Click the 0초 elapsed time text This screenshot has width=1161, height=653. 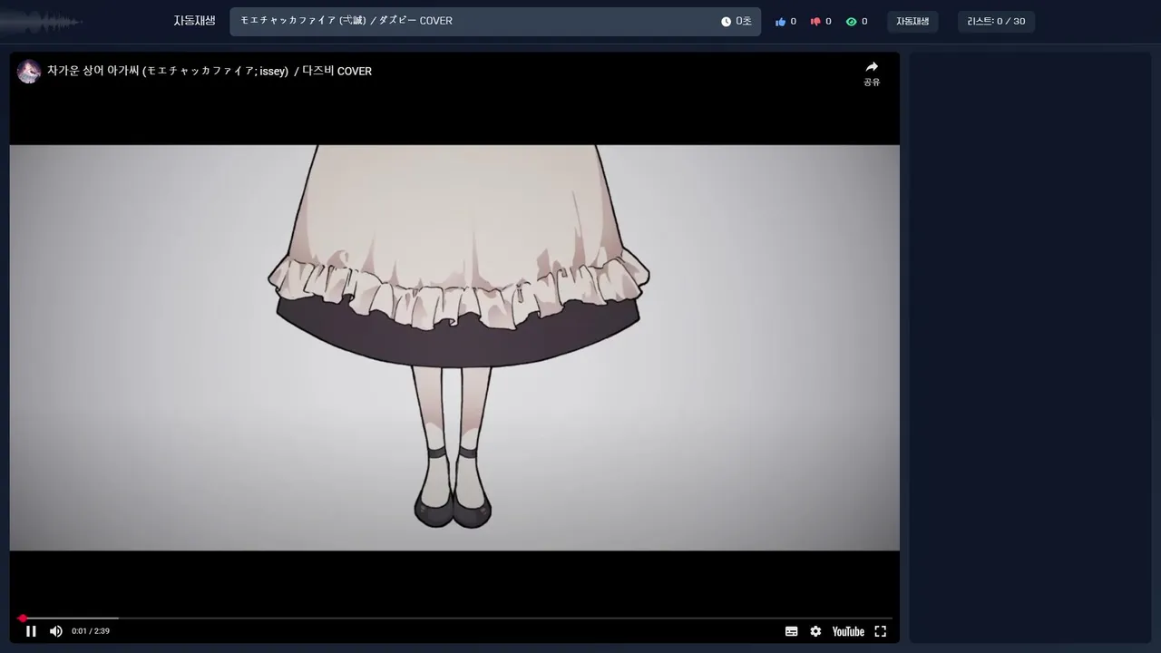(744, 22)
